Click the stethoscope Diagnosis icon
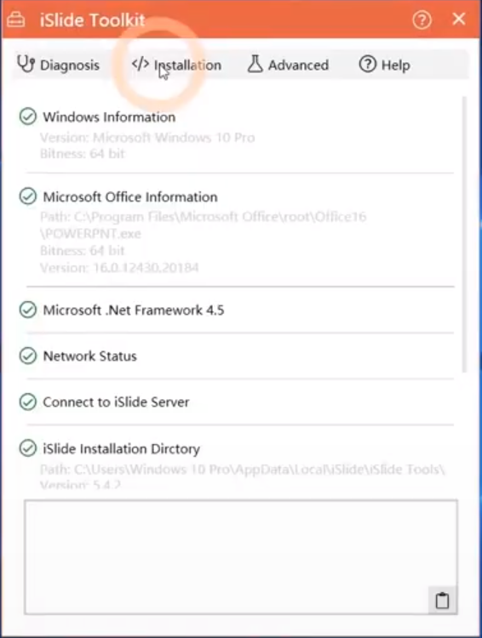Screen dimensions: 482x638 (x=26, y=65)
